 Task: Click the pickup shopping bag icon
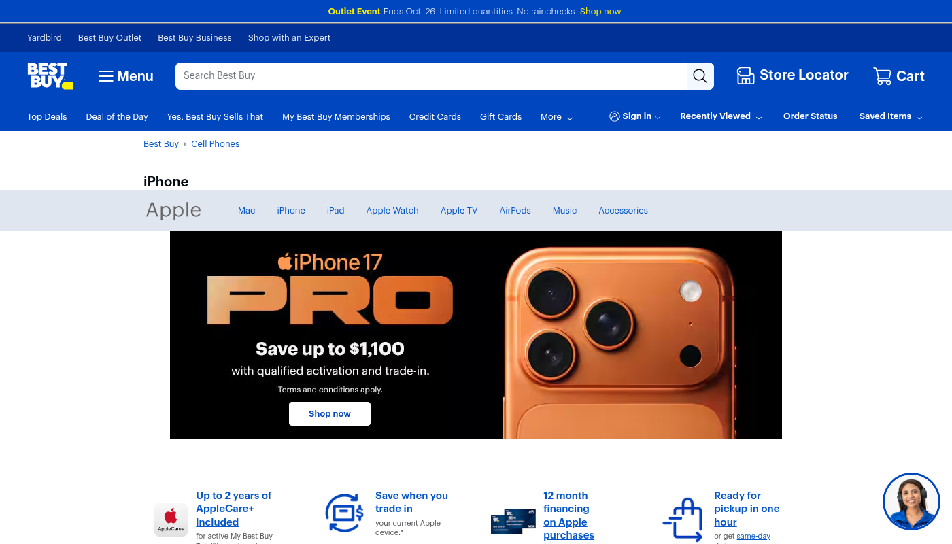tap(683, 520)
